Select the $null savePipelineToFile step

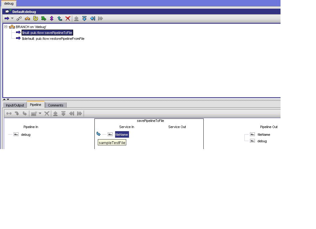point(47,33)
